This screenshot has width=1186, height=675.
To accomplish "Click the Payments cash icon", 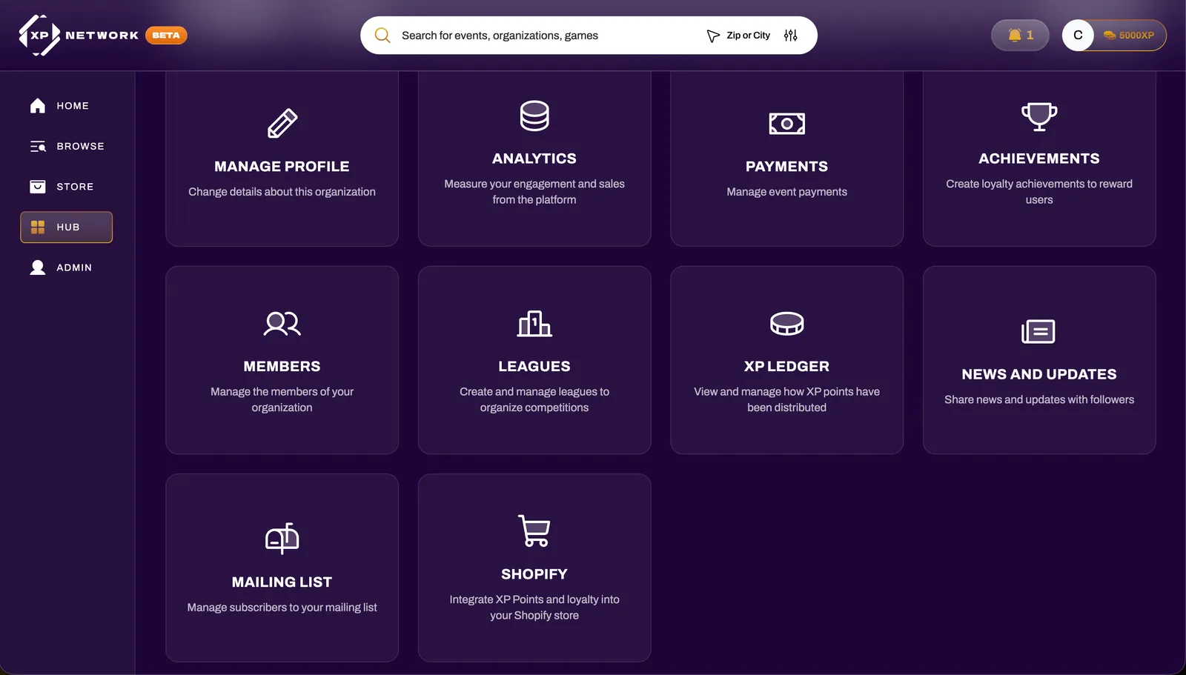I will (x=786, y=123).
